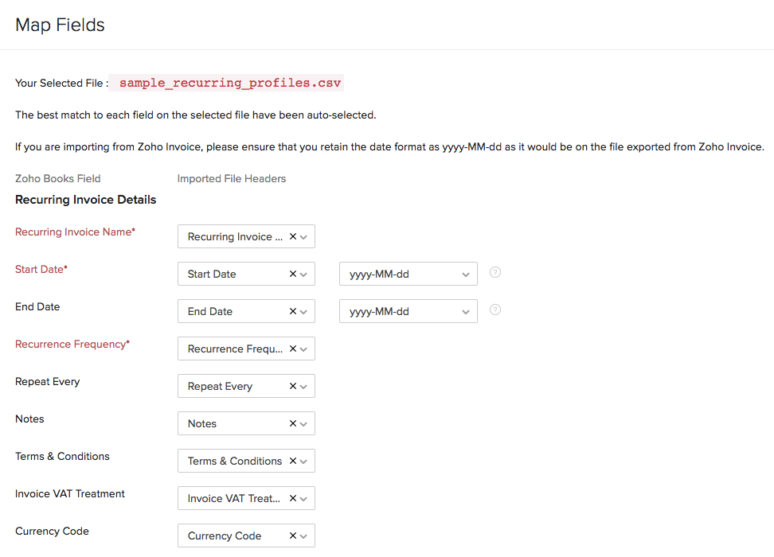The image size is (774, 557).
Task: Clear the Notes field mapping
Action: click(x=292, y=423)
